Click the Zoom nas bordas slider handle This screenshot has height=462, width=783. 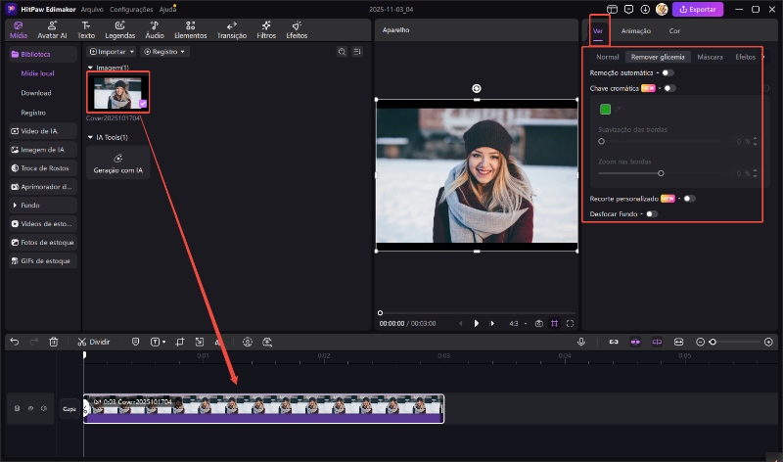coord(661,173)
